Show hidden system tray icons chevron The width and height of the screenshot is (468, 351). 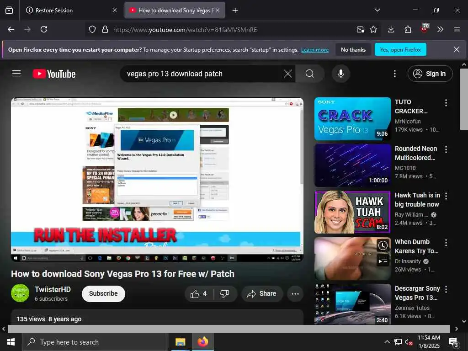coord(387,342)
